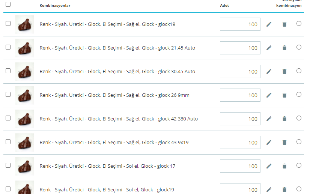Check the glock 42 380 Auto row checkbox
The width and height of the screenshot is (310, 194).
(8, 118)
